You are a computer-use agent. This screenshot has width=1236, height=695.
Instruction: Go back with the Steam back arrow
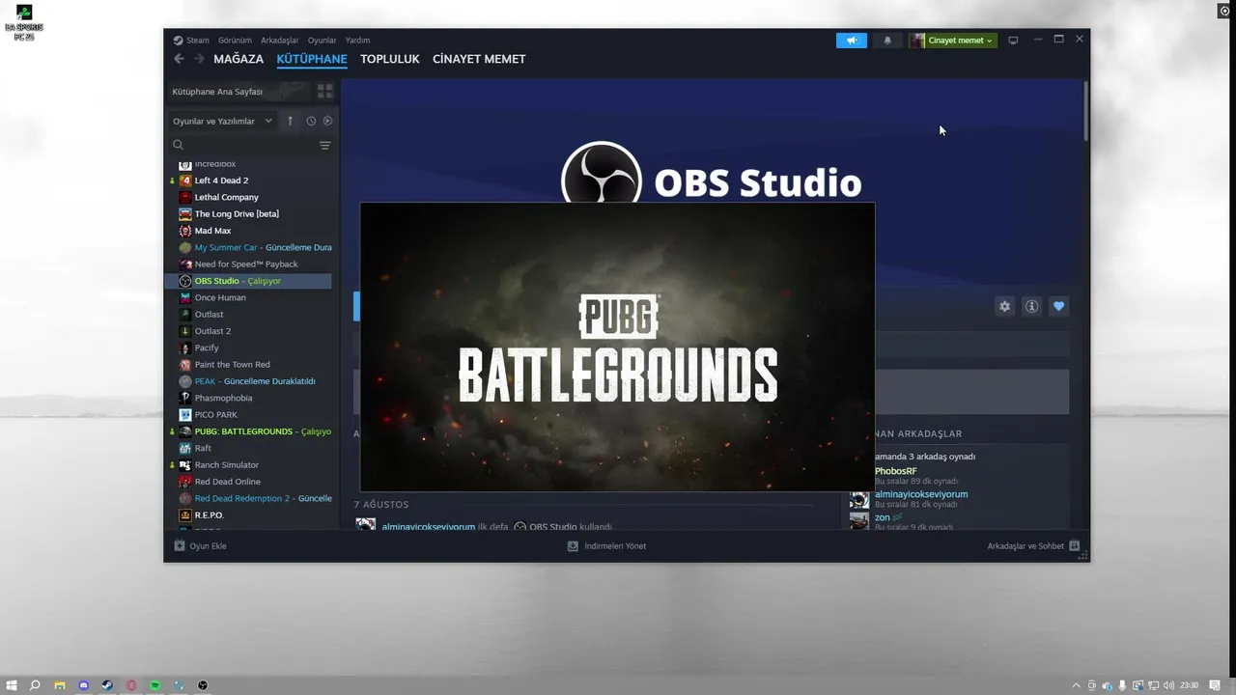(x=179, y=59)
